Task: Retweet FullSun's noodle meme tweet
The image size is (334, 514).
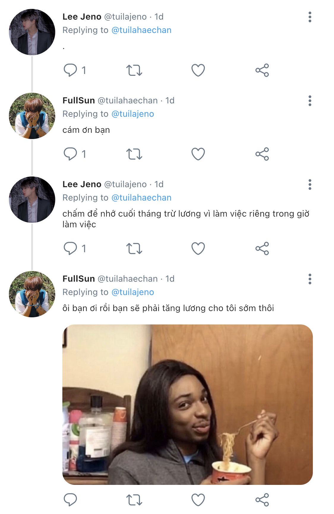Action: 134,500
